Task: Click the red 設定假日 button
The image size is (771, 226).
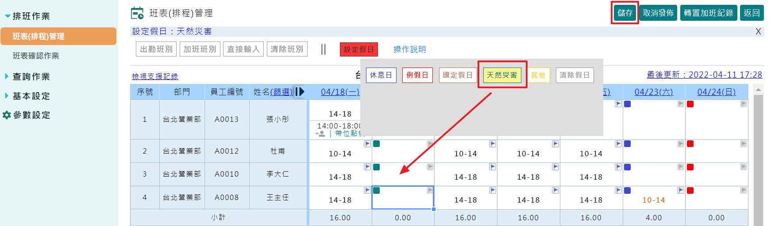Action: [359, 49]
